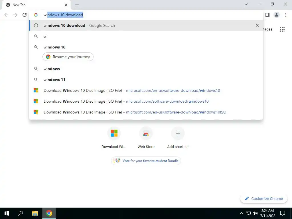The height and width of the screenshot is (219, 292).
Task: Open the microsoft.com/software-download/windows10 suggestion
Action: coord(146,101)
